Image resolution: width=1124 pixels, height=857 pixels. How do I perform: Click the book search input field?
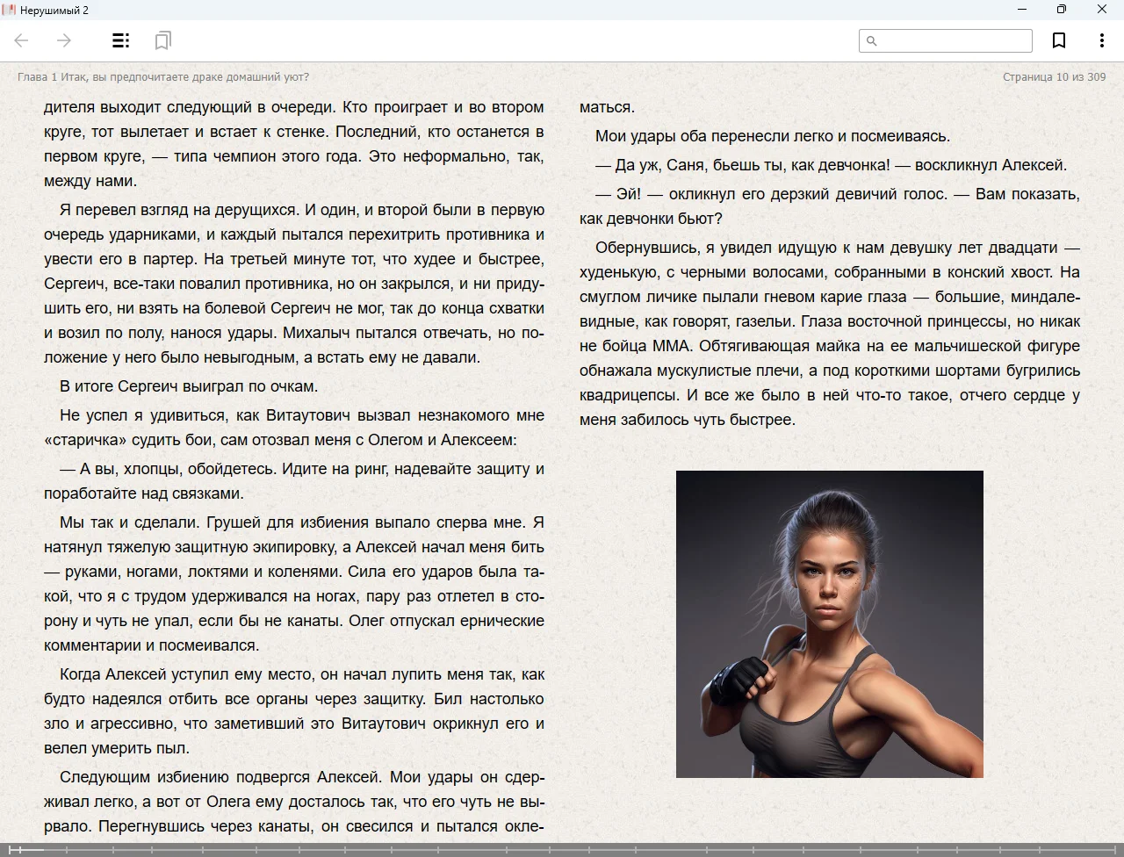pyautogui.click(x=954, y=41)
